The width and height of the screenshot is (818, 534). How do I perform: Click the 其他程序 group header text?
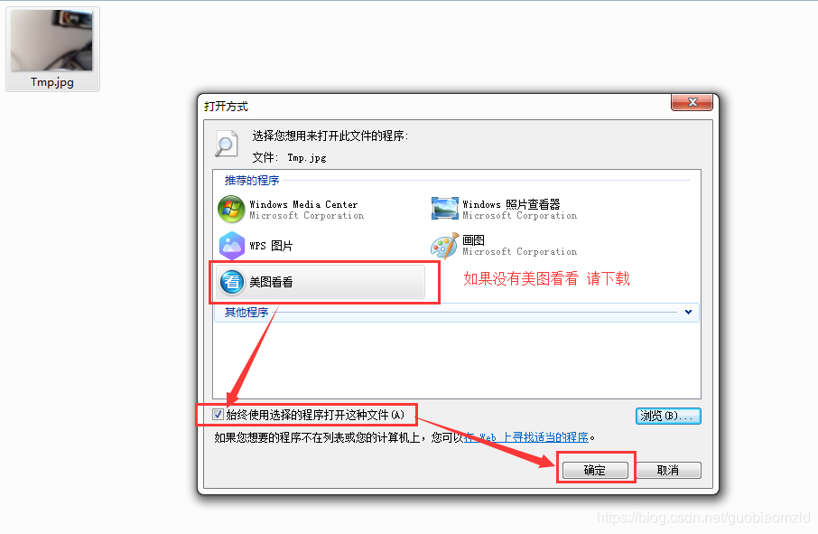[246, 312]
